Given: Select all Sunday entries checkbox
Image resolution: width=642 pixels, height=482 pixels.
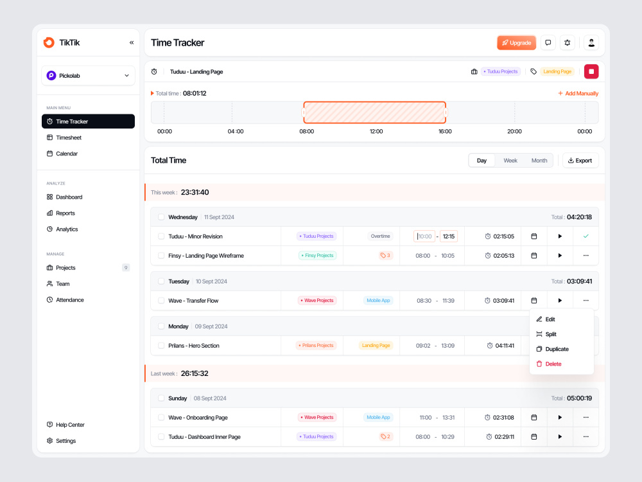Looking at the screenshot, I should 161,398.
